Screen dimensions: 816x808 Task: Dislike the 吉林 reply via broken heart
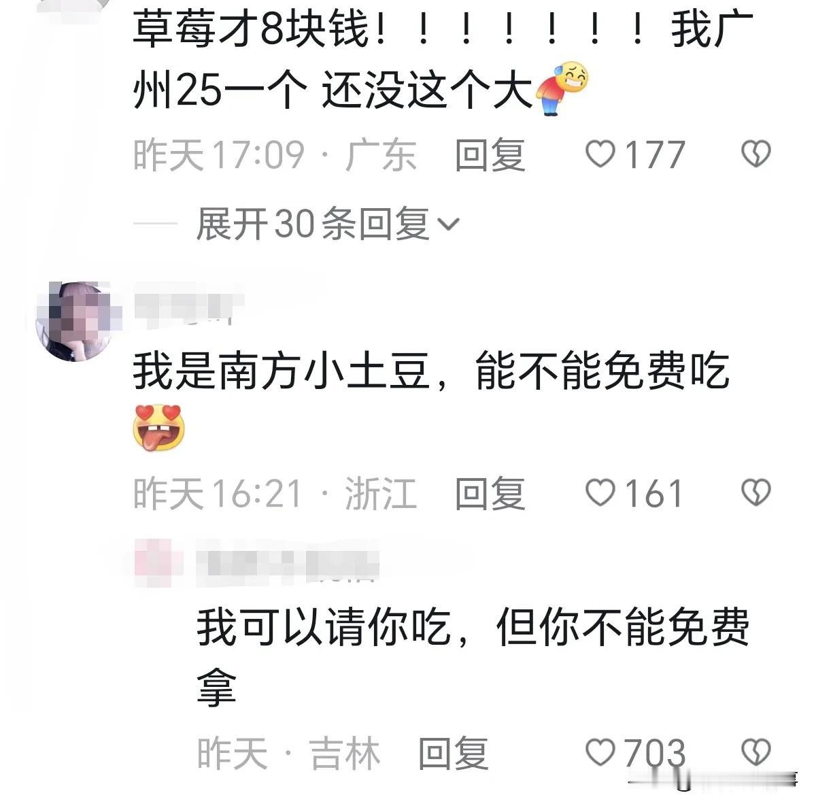tap(755, 752)
